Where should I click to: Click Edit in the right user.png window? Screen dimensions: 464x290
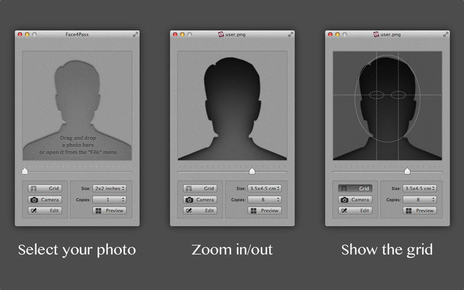355,211
